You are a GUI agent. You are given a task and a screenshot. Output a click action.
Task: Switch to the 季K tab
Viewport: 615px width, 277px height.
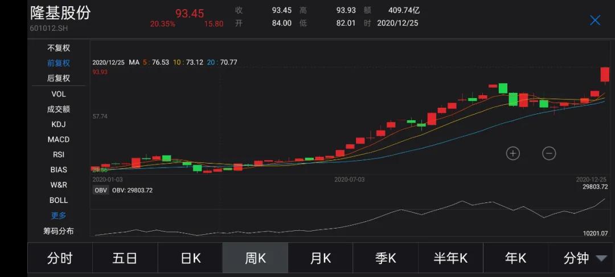(386, 258)
